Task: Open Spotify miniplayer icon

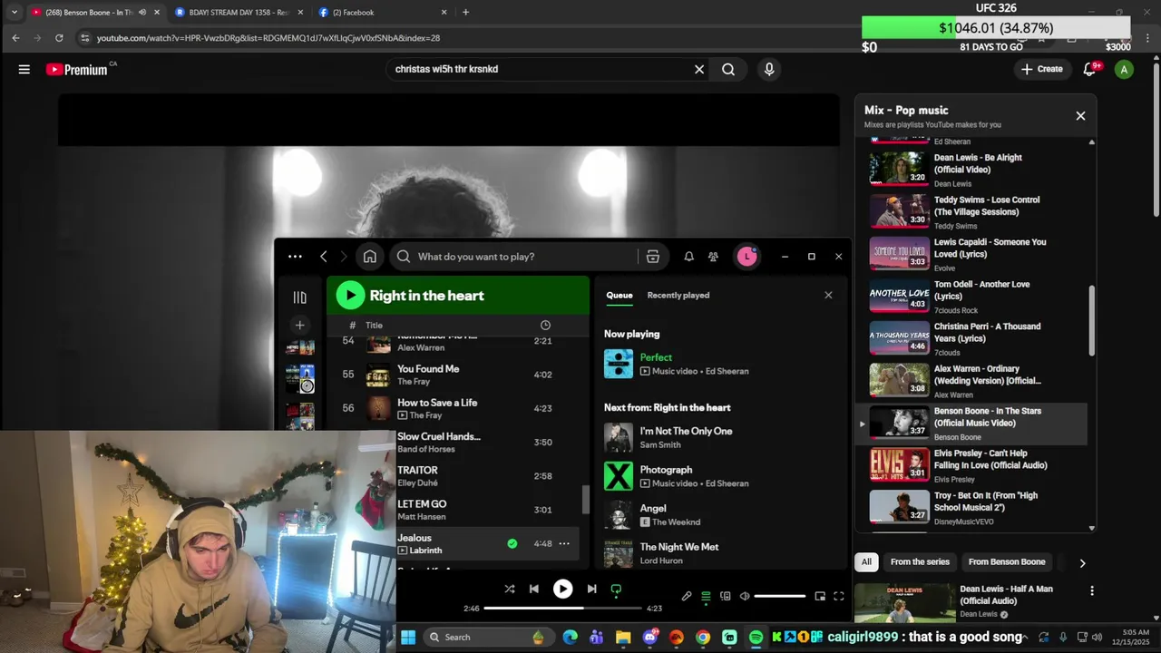Action: (820, 596)
